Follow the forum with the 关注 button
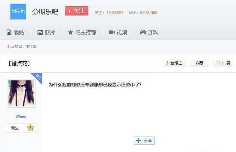Viewport: 236px width, 152px height. click(77, 11)
